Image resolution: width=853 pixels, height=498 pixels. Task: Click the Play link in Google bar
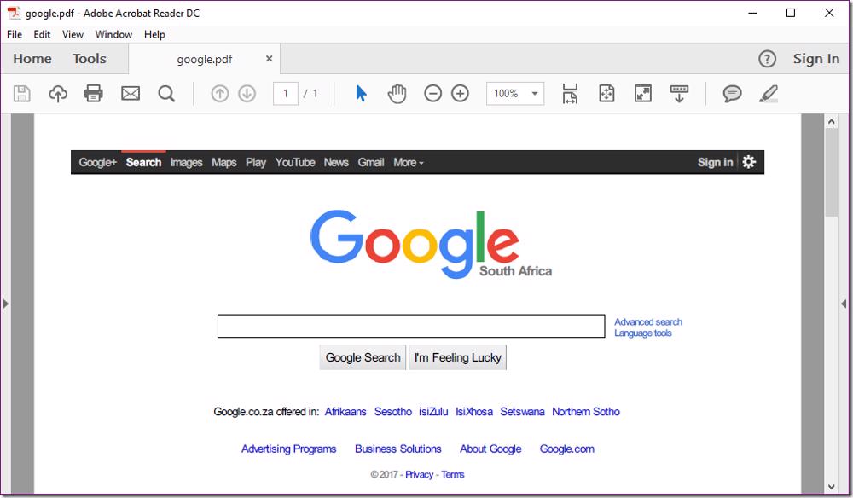point(256,162)
